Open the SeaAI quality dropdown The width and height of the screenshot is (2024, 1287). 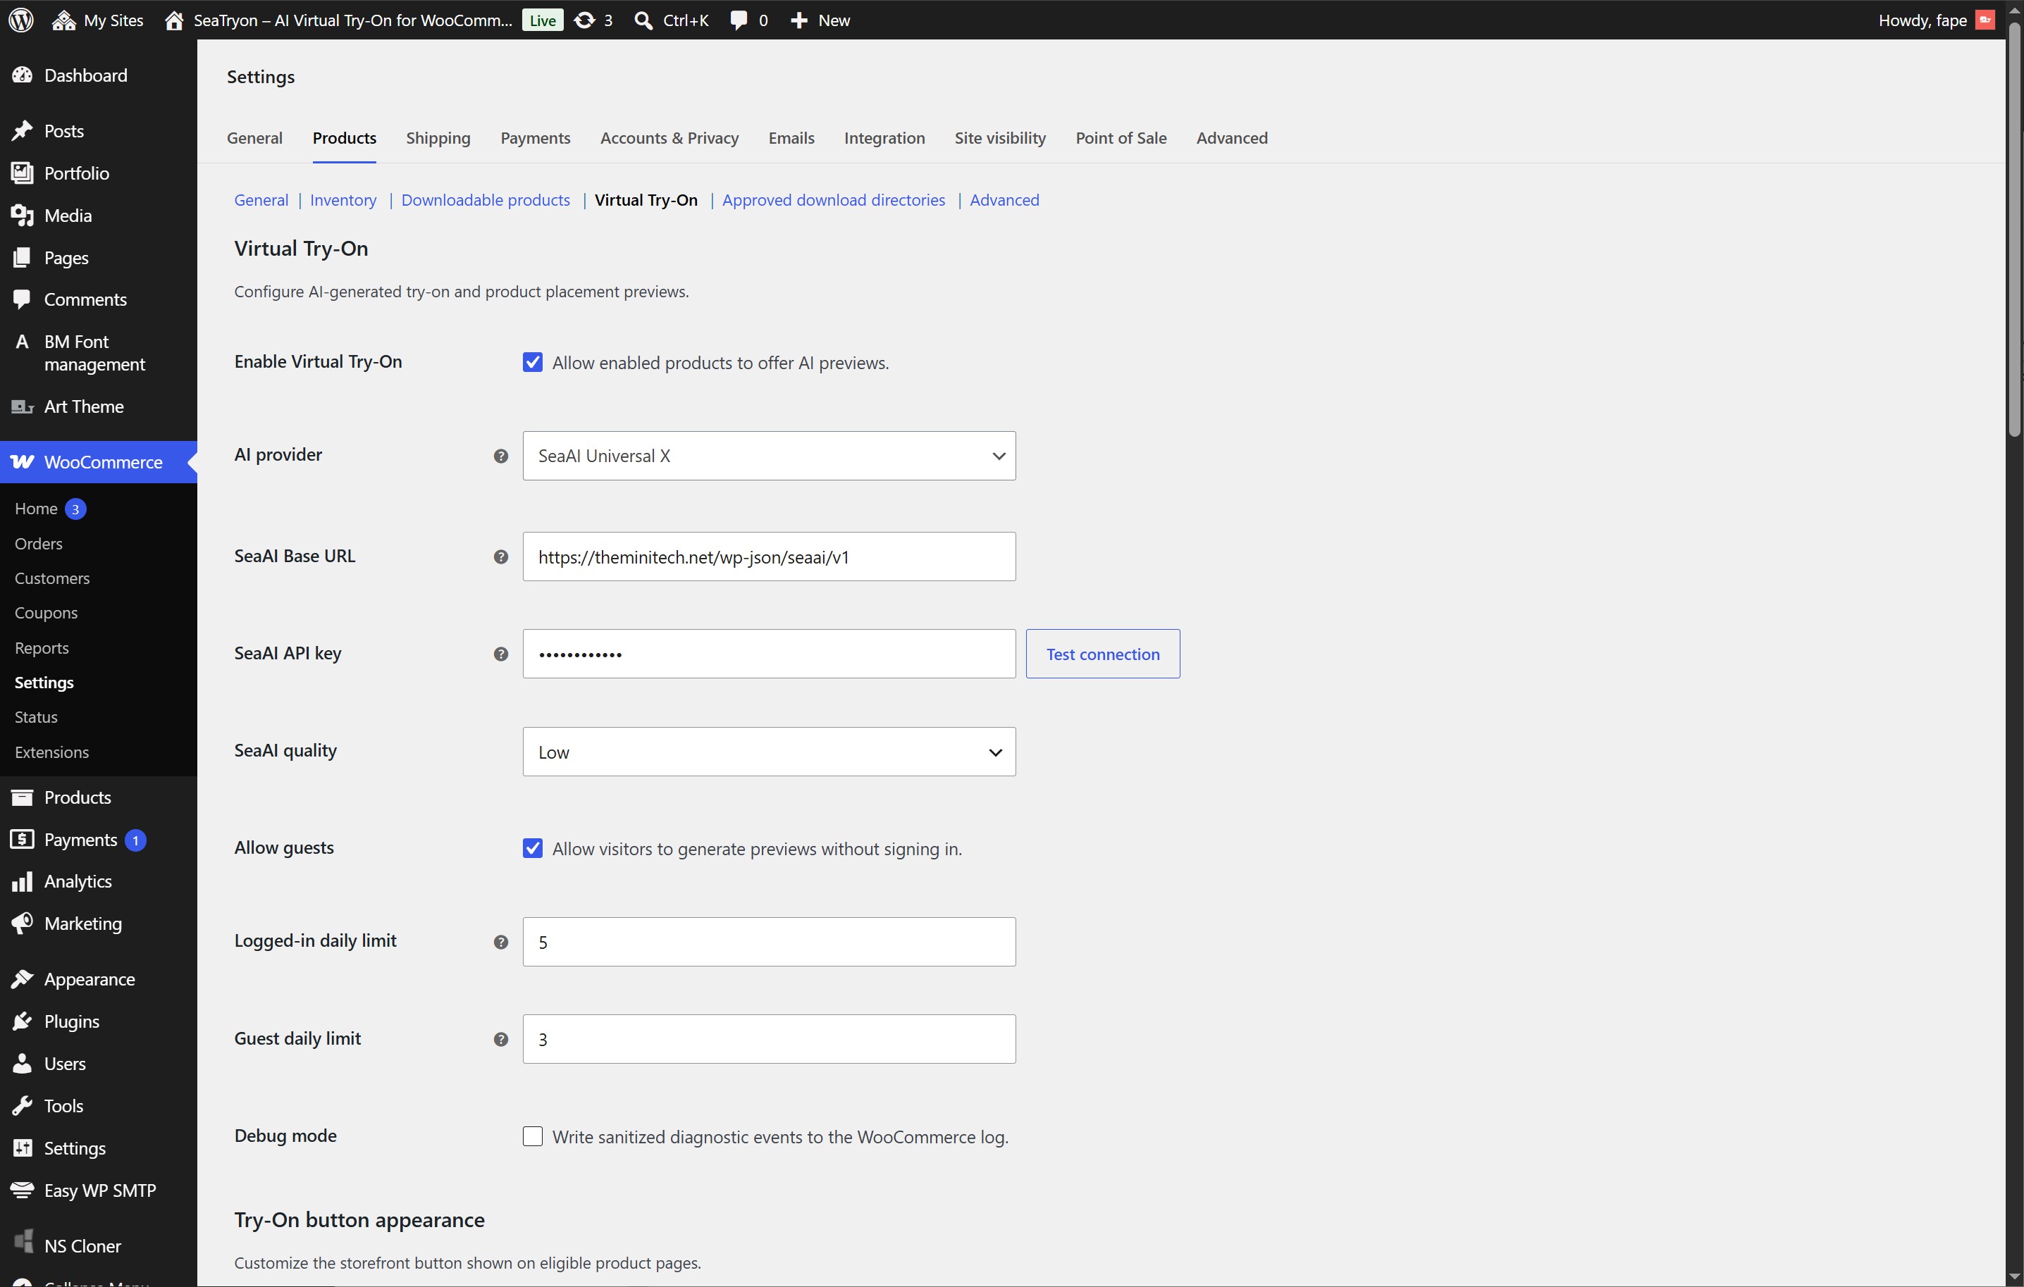769,752
